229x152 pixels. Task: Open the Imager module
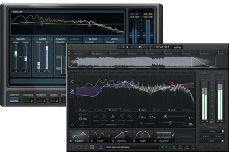click(x=142, y=136)
